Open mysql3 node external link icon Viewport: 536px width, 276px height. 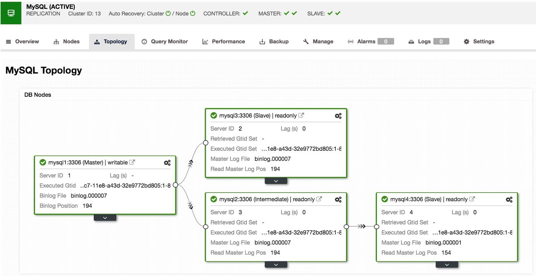pos(301,115)
